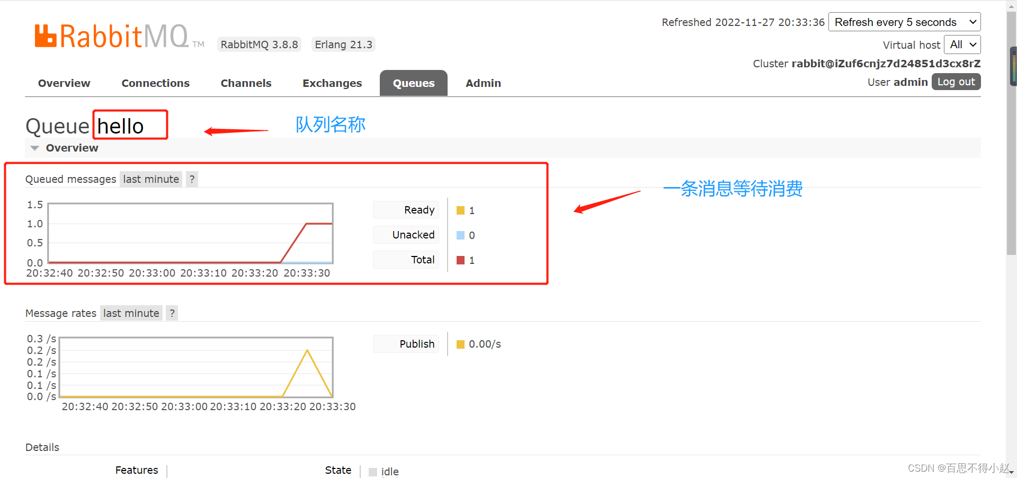The image size is (1017, 478).
Task: Open the Overview tab in navigation
Action: coord(64,83)
